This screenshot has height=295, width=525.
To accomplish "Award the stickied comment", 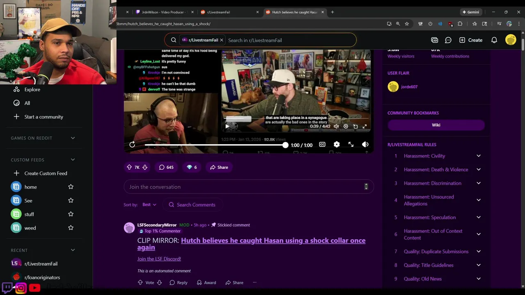I will tap(206, 283).
